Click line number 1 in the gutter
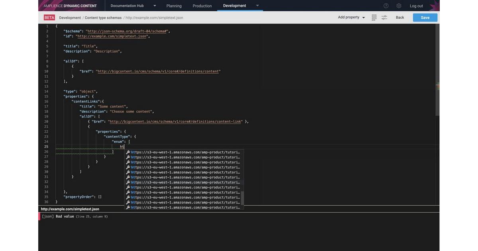 pos(47,26)
